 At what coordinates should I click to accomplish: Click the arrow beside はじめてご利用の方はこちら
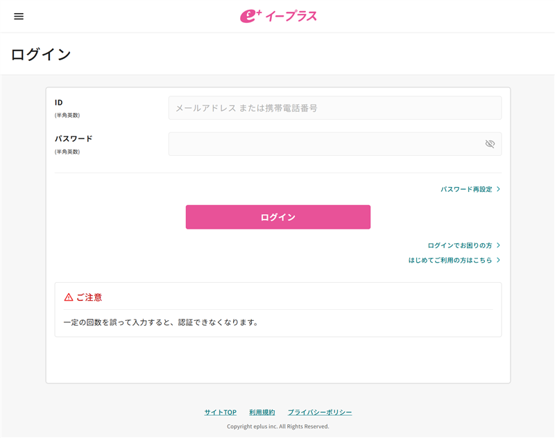click(x=498, y=261)
